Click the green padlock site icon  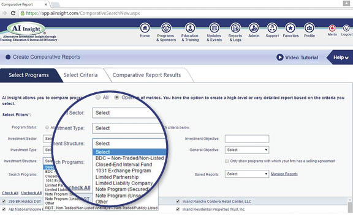tap(23, 13)
